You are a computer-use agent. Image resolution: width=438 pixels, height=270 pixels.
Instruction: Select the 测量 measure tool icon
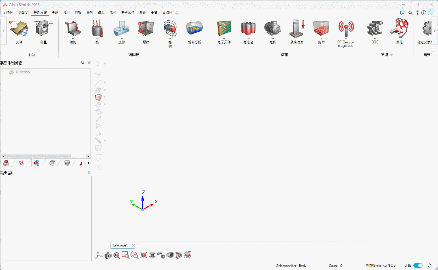click(x=43, y=29)
